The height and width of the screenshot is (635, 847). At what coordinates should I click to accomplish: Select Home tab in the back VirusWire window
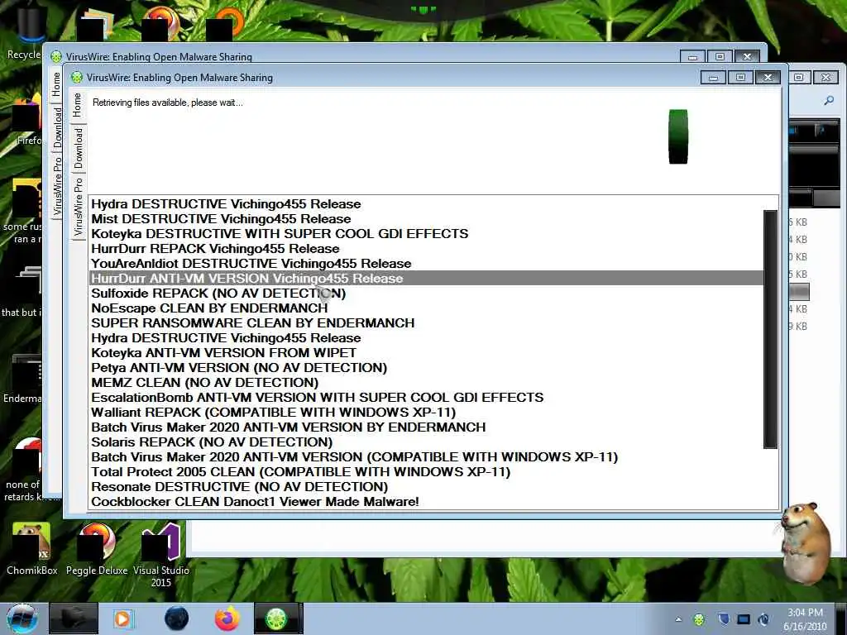point(57,84)
